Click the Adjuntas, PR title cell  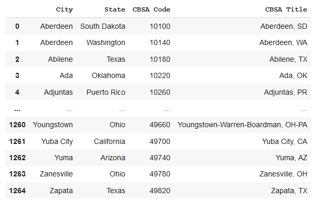pos(286,92)
